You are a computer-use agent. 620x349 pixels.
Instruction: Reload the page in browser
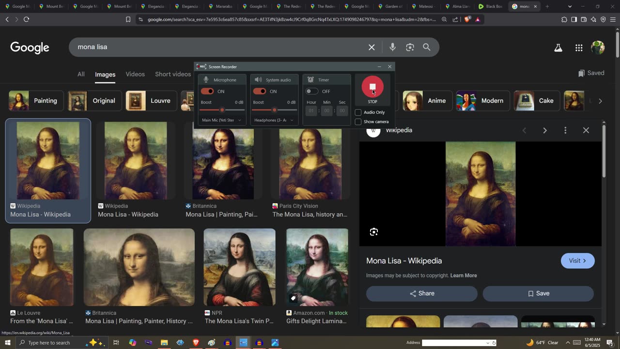click(27, 19)
